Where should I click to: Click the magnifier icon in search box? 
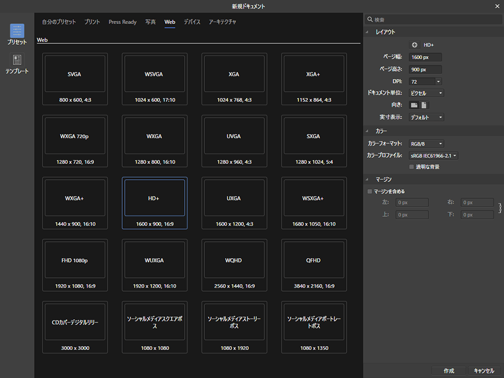pyautogui.click(x=370, y=20)
